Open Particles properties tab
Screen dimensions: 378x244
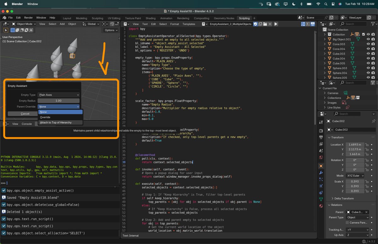click(x=321, y=179)
